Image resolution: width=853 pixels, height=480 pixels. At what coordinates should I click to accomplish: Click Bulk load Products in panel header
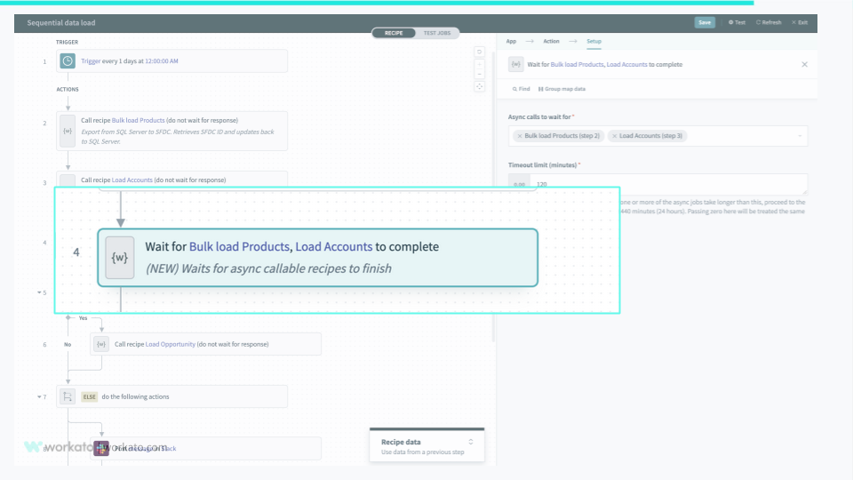578,64
